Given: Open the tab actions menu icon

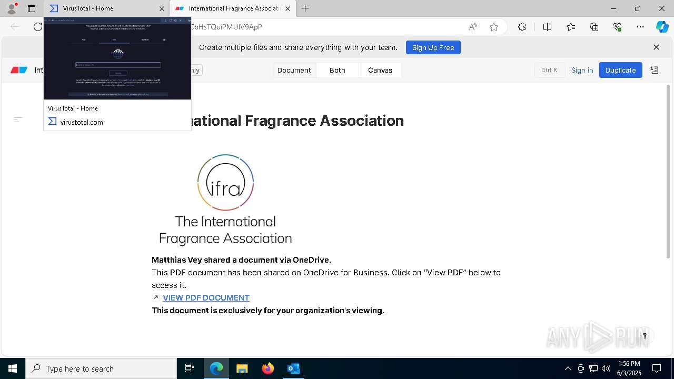Looking at the screenshot, I should click(x=32, y=8).
